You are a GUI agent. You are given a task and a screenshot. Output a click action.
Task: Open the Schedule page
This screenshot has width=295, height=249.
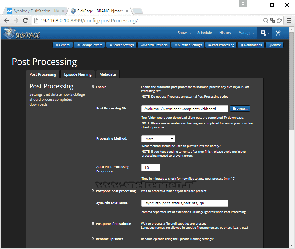point(204,33)
